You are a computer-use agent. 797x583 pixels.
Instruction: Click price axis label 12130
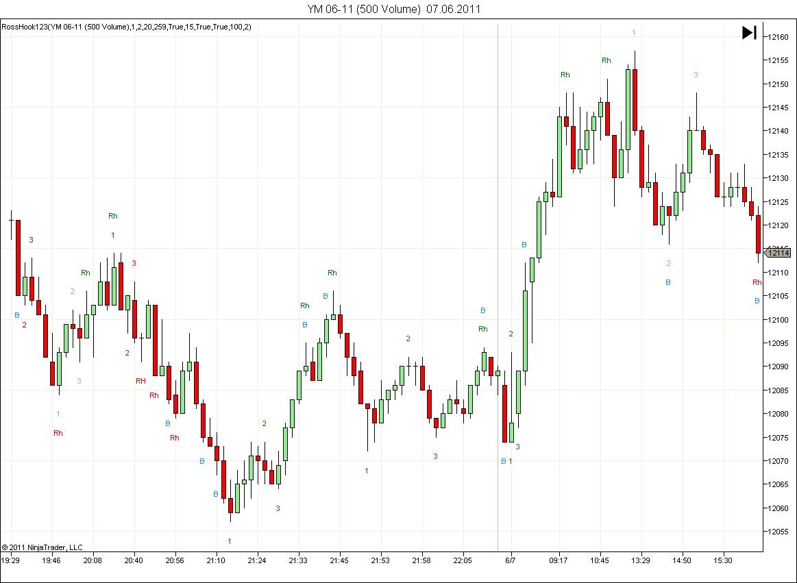point(778,178)
